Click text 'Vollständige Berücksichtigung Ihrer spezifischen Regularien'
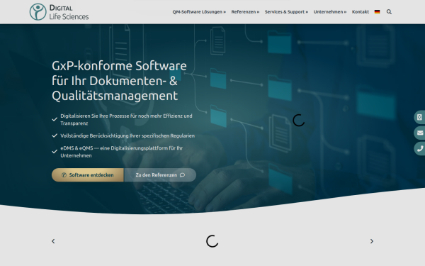Viewport: 425px width, 266px height. 127,135
